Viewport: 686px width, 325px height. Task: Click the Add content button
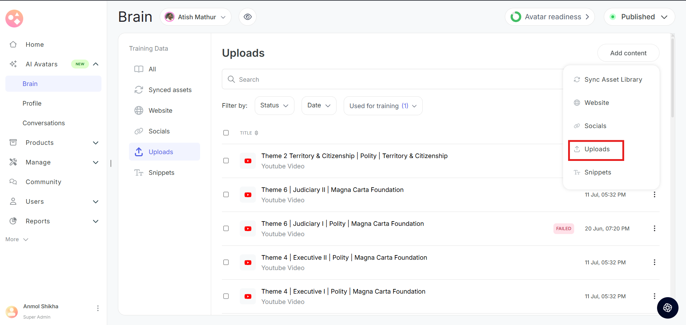coord(628,53)
